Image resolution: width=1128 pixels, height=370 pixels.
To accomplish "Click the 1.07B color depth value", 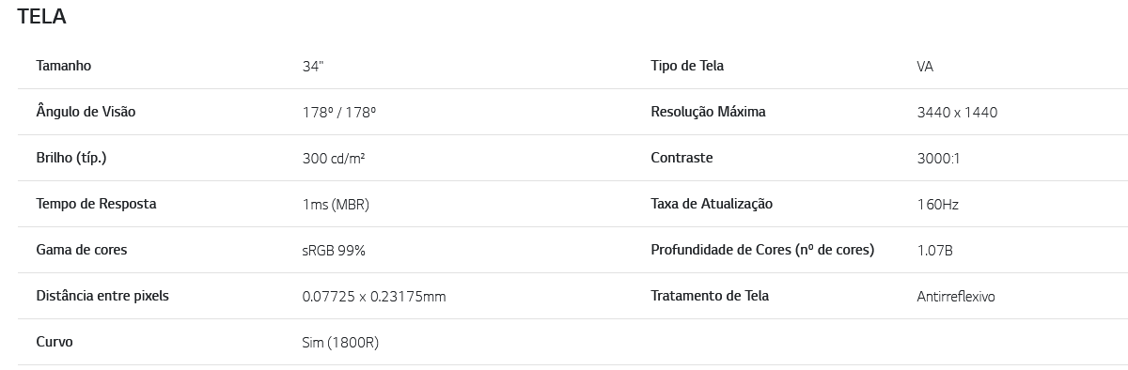I will click(935, 251).
